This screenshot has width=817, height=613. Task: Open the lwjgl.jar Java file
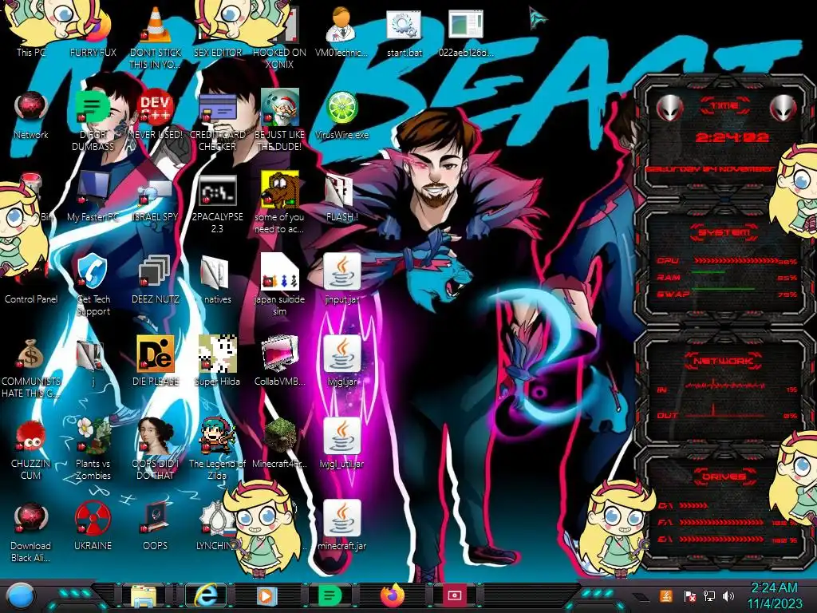click(341, 354)
